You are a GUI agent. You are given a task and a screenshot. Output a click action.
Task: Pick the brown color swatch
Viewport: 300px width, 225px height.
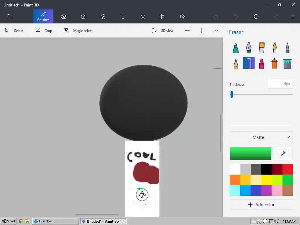[288, 190]
